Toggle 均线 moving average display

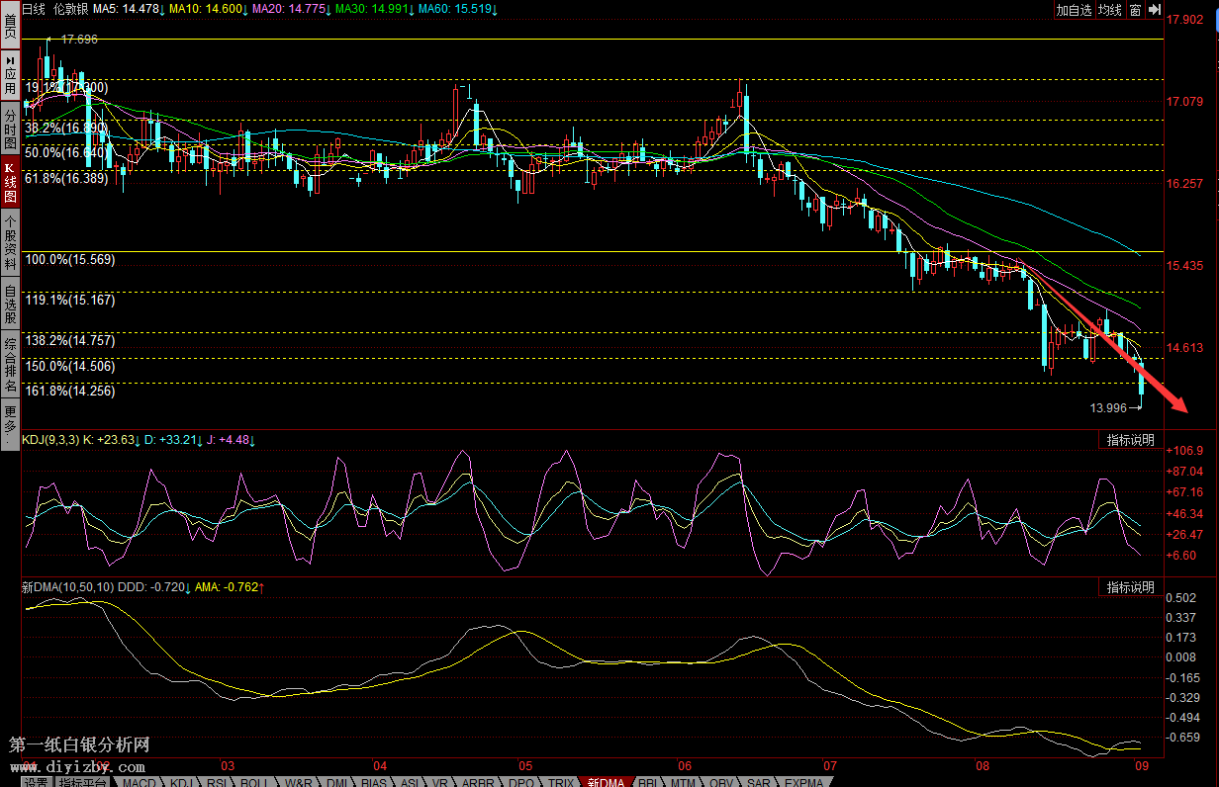(1110, 10)
